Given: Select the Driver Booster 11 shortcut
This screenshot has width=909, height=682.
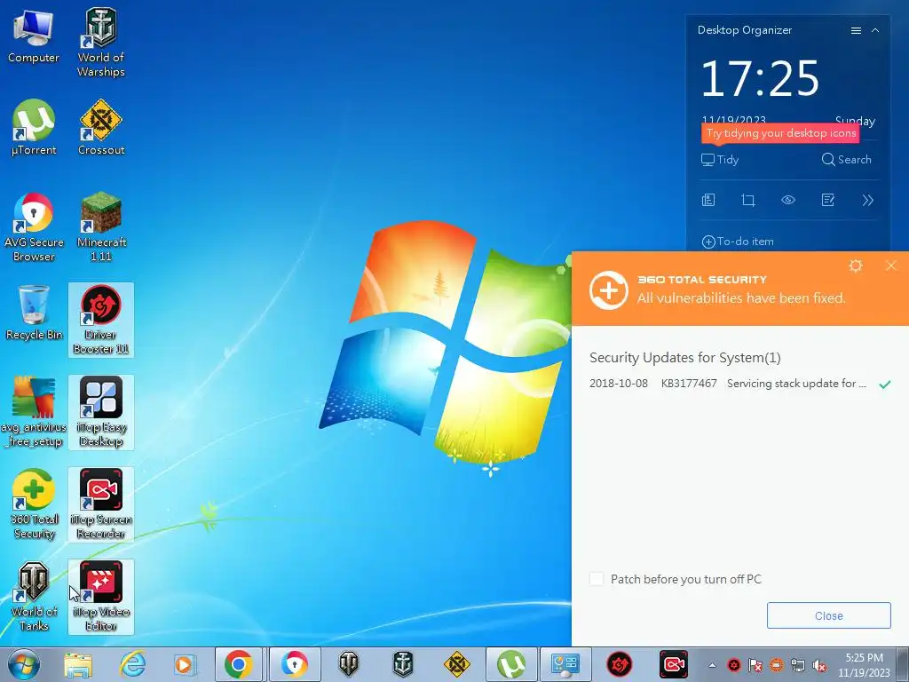Looking at the screenshot, I should coord(101,320).
